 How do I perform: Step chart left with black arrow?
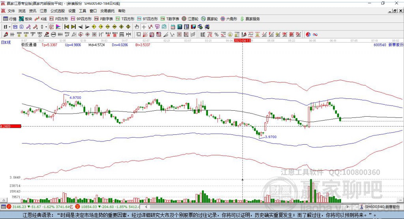pos(80,27)
